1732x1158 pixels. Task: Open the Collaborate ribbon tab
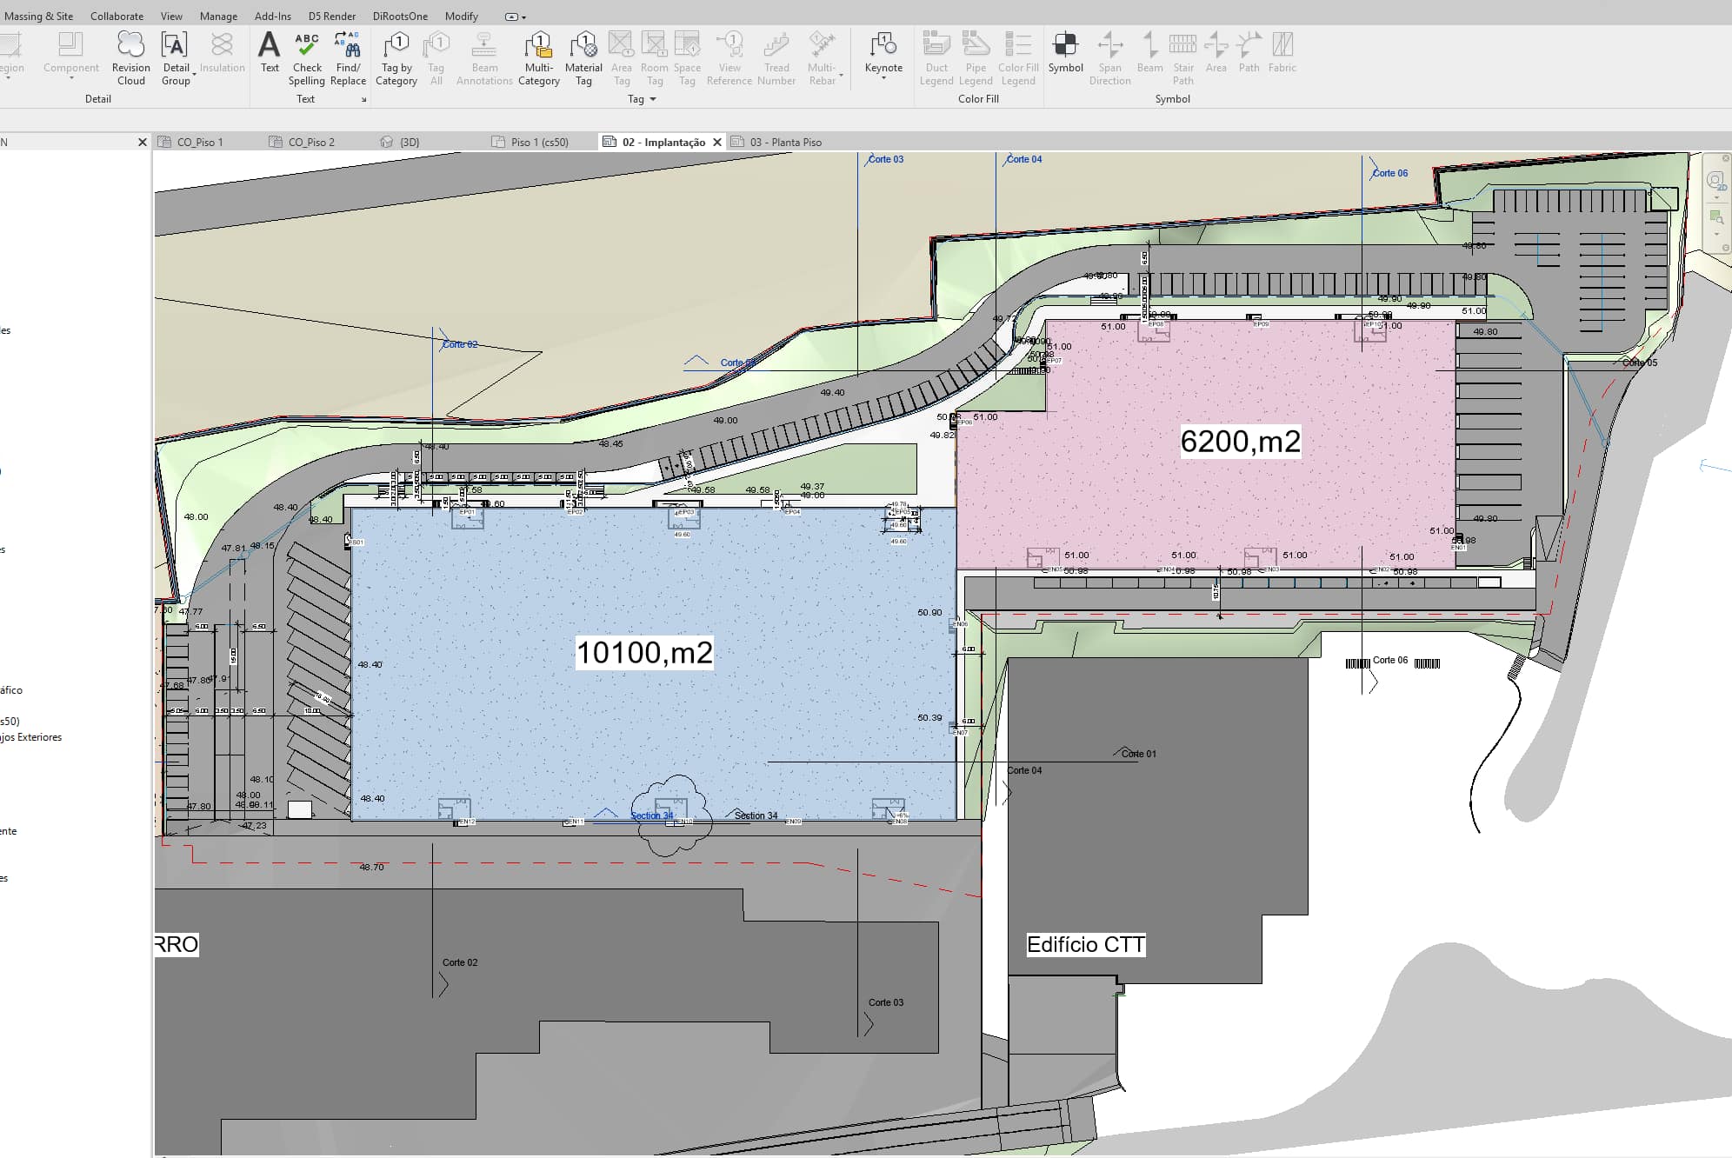pyautogui.click(x=117, y=16)
